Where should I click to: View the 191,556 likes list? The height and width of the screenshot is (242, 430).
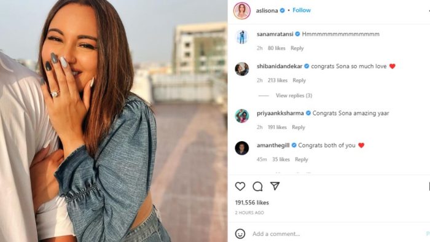252,203
